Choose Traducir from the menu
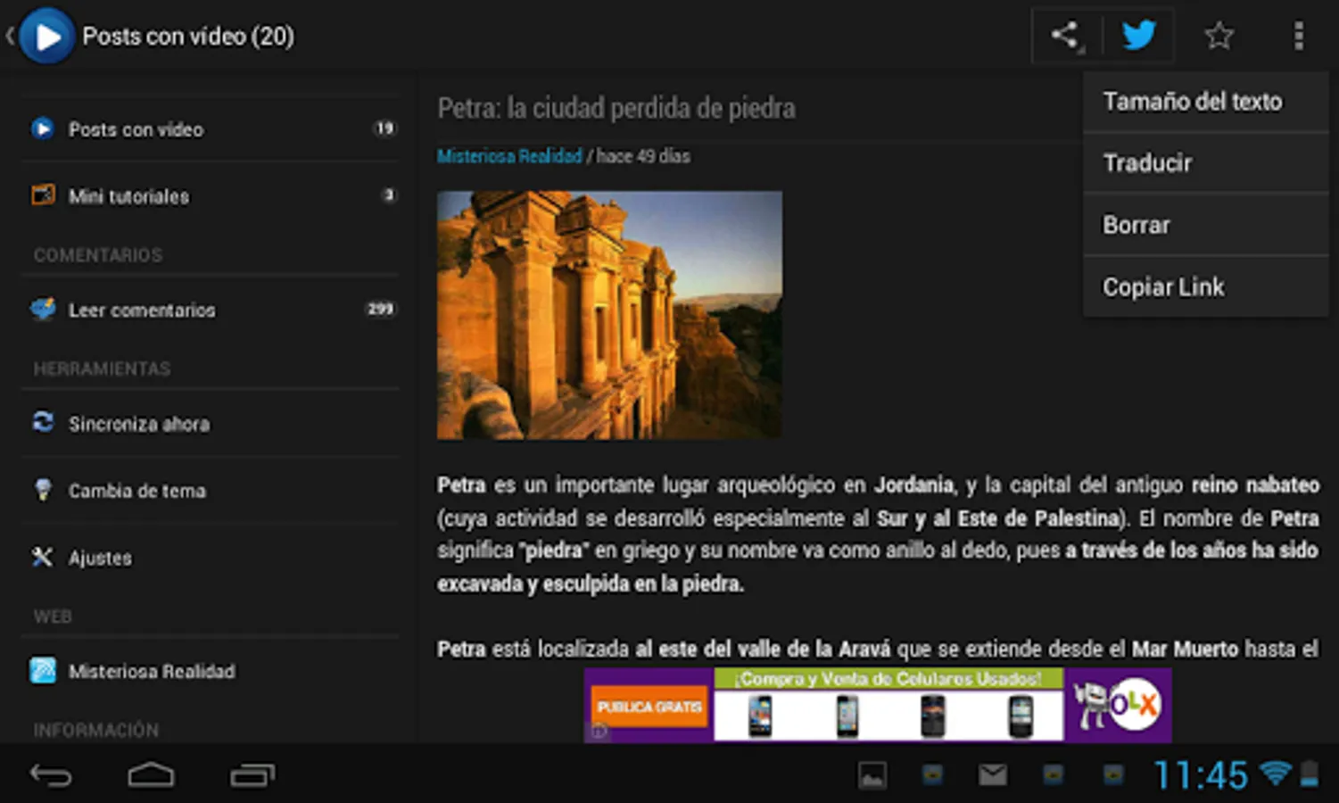The height and width of the screenshot is (803, 1339). [x=1206, y=163]
